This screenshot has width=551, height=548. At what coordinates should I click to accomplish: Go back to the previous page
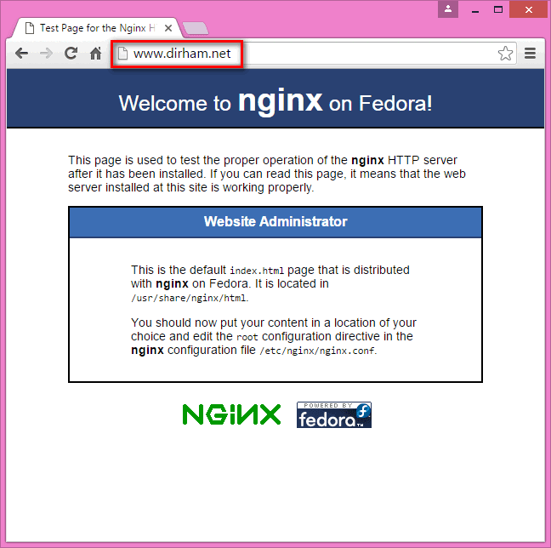[x=22, y=54]
